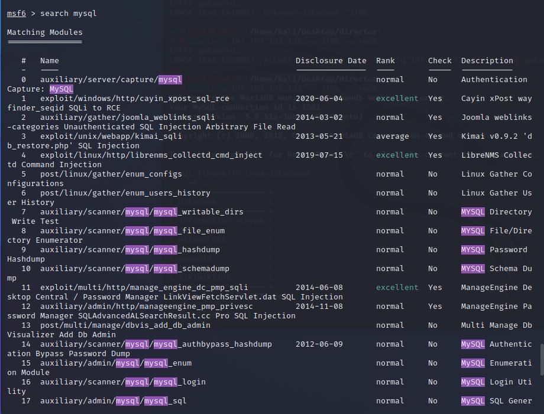Click module exploit/linux/http/librenms_collectd_cmd_inject

pos(151,155)
